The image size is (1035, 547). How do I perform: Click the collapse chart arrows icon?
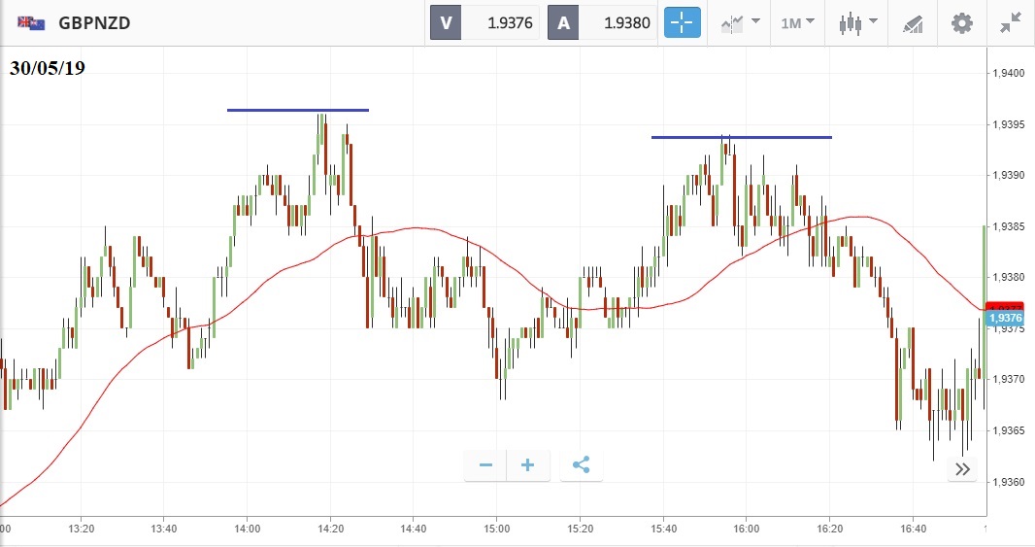tap(1011, 22)
